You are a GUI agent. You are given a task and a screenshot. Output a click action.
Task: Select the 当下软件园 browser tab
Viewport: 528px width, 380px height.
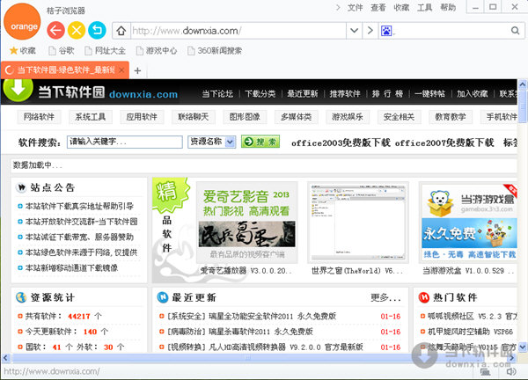click(64, 70)
